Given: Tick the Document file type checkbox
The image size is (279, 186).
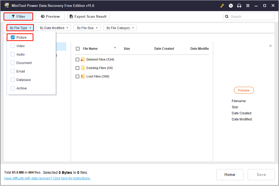Looking at the screenshot, I should pos(13,63).
